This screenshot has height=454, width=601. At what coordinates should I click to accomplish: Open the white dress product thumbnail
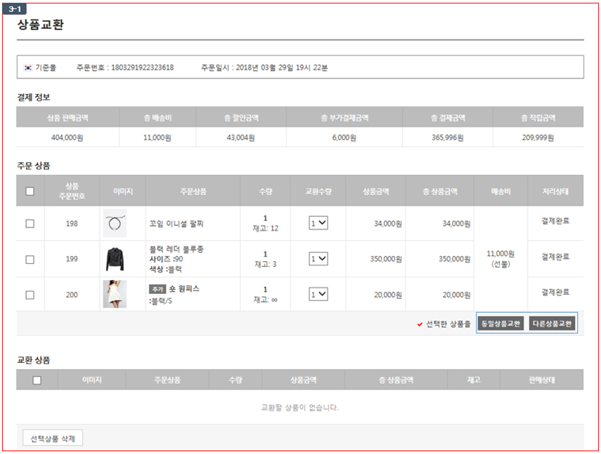(115, 294)
